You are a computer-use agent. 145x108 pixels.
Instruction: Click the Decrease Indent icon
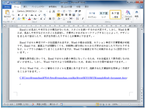point(76,11)
